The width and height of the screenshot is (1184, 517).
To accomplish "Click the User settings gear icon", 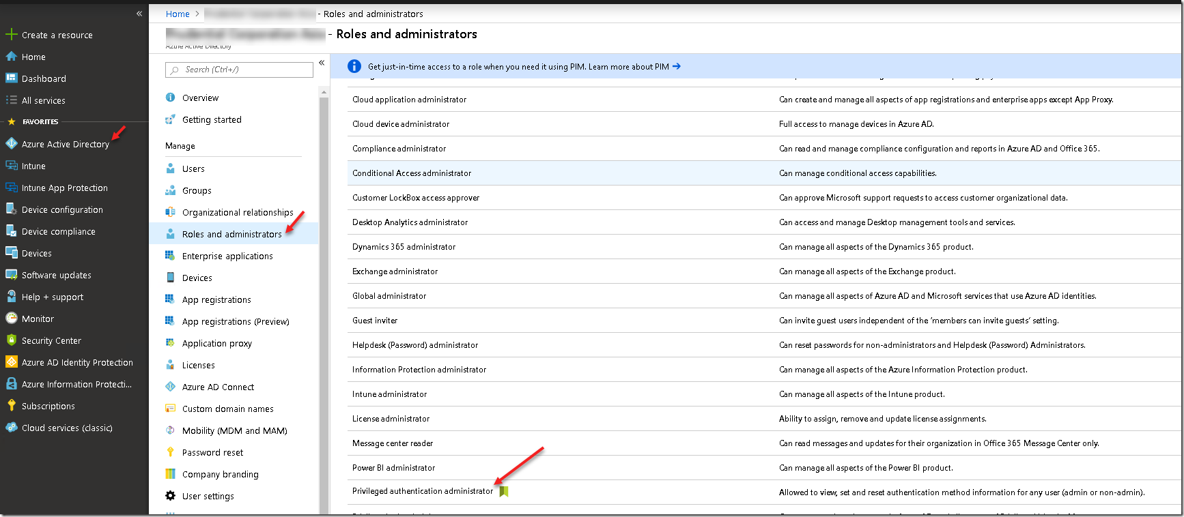I will click(x=170, y=496).
